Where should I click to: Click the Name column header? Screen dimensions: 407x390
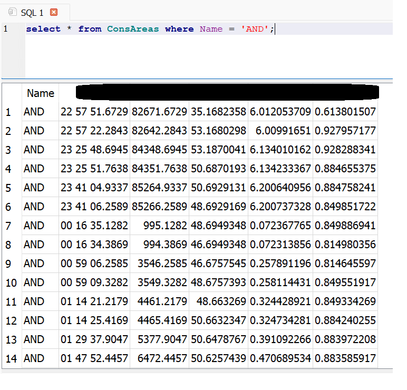[x=41, y=93]
